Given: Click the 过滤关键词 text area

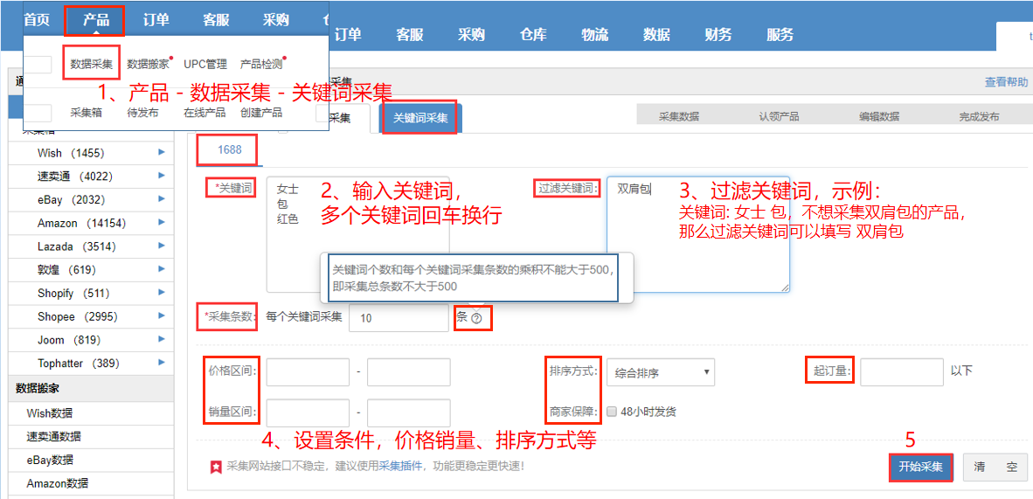Looking at the screenshot, I should click(x=697, y=236).
